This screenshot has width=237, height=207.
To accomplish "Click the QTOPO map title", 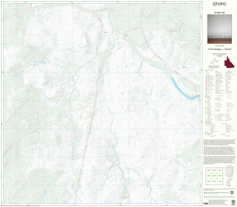I will [219, 4].
